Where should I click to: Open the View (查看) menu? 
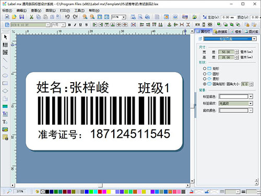pyautogui.click(x=36, y=10)
